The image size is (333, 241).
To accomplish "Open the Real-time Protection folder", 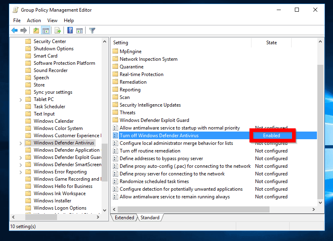I will point(141,74).
